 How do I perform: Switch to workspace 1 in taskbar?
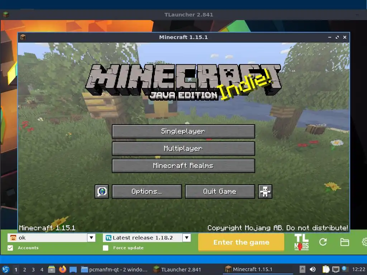(16, 270)
